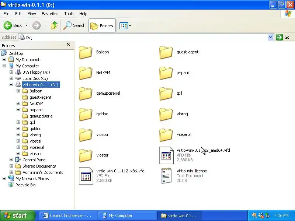The image size is (295, 221).
Task: Select the viorng folder icon in file list
Action: (166, 114)
